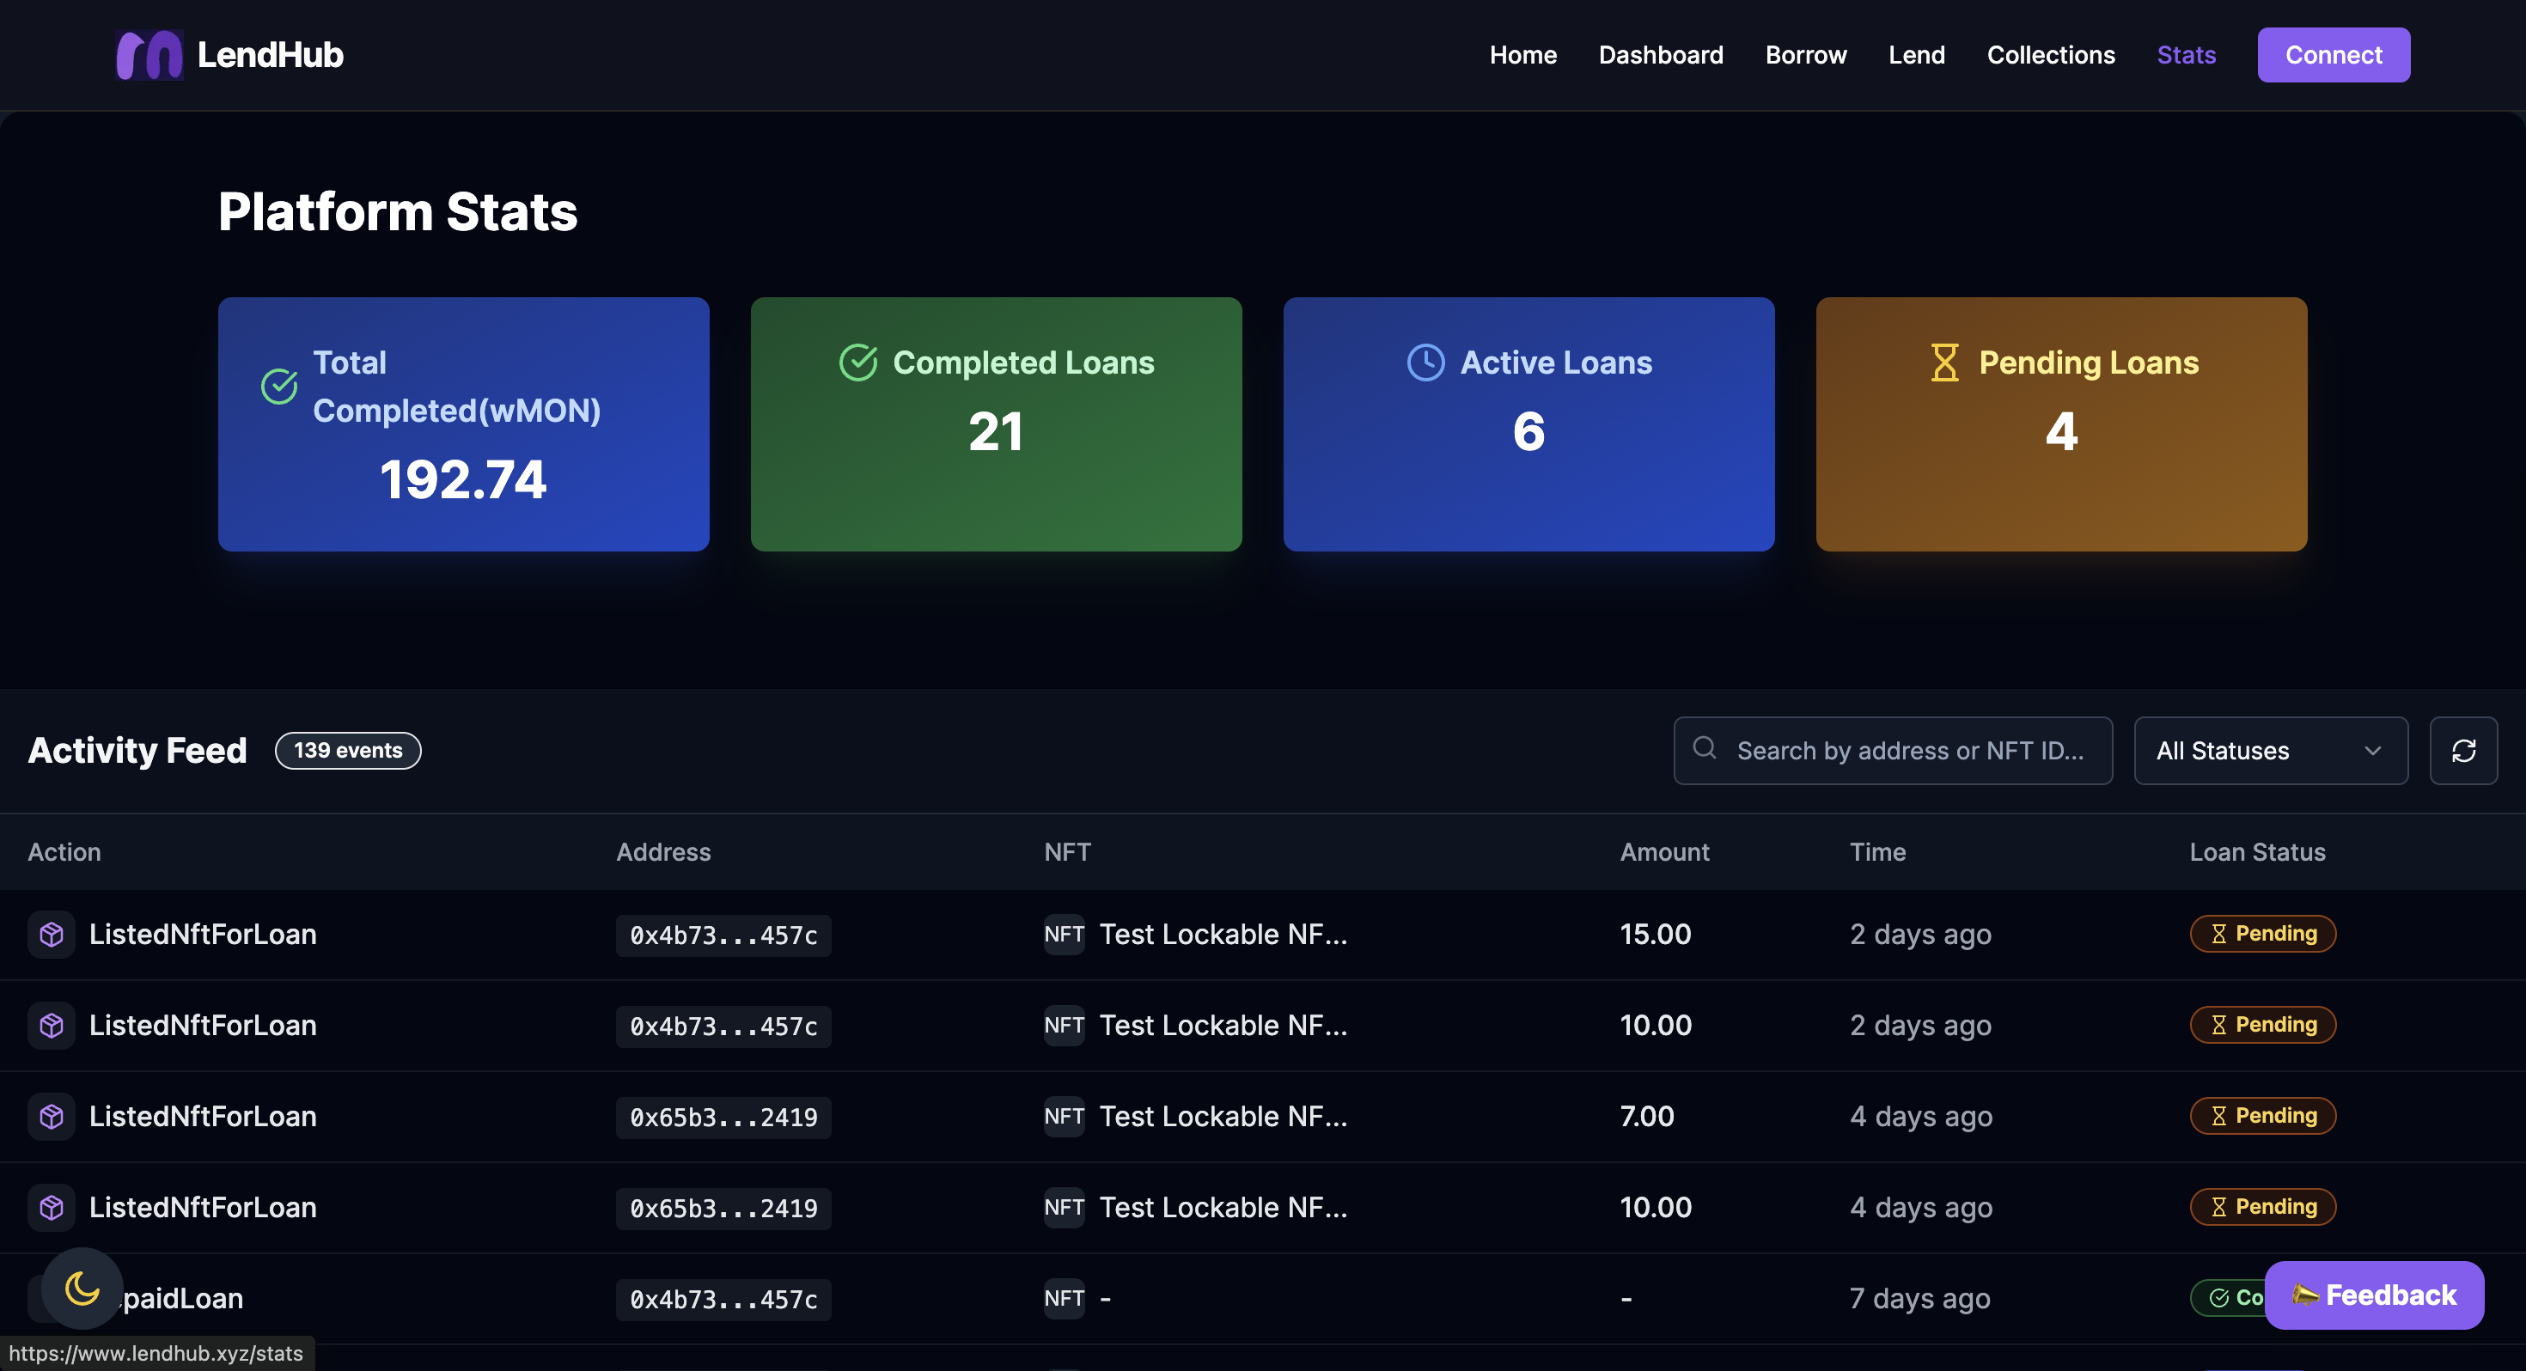Click the magnifier icon in the search field

(x=1705, y=749)
